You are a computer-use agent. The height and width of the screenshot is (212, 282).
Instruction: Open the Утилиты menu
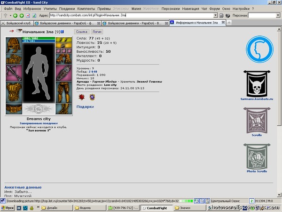click(50, 8)
